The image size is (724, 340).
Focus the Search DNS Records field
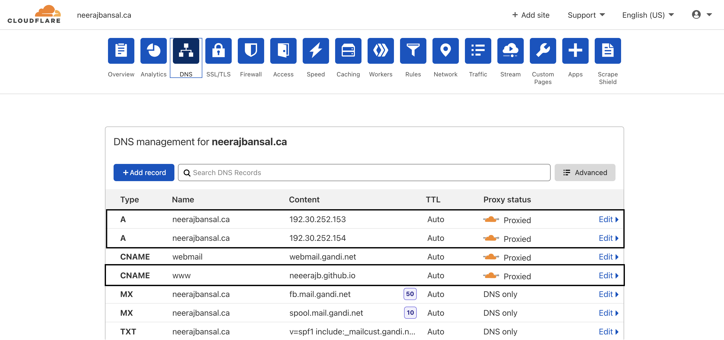click(364, 173)
